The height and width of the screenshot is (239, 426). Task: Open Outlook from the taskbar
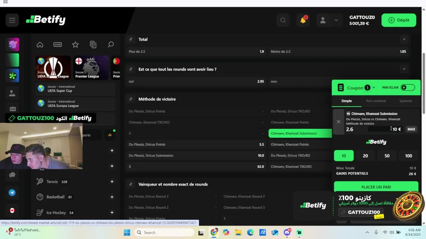pos(275,233)
